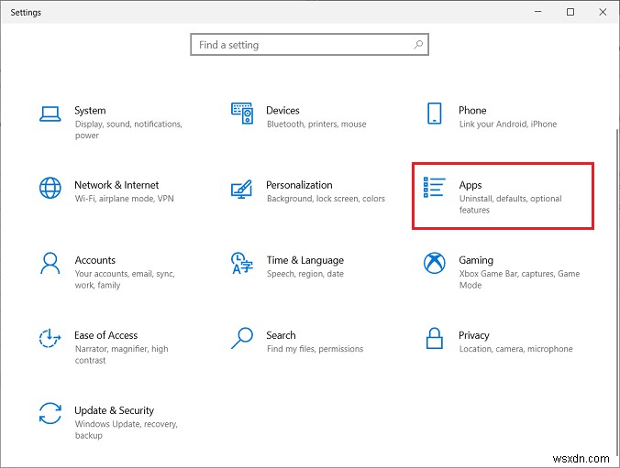This screenshot has height=468, width=620.
Task: Click the magnifier icon in search box
Action: point(418,45)
